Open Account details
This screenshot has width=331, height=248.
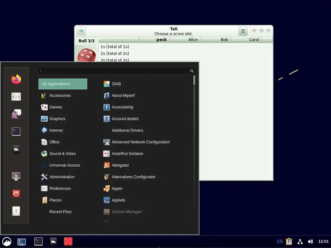[x=121, y=119]
